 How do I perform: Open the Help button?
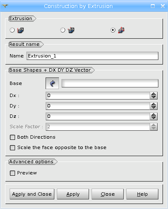click(142, 194)
